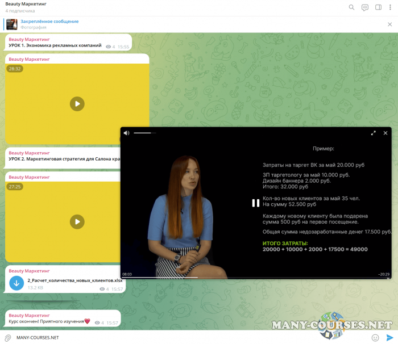Dismiss the pinned message bar
The height and width of the screenshot is (344, 398).
click(x=389, y=24)
